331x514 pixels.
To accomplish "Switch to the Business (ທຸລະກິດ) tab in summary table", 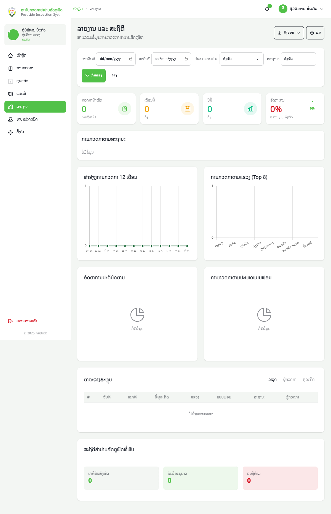I will [x=308, y=380].
